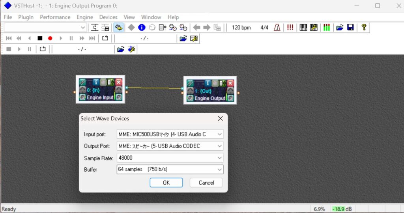Open the Sample Rate dropdown showing 48000
This screenshot has width=404, height=213.
coord(170,158)
